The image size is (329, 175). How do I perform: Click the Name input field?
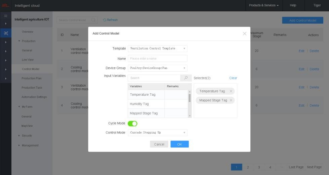(x=158, y=59)
